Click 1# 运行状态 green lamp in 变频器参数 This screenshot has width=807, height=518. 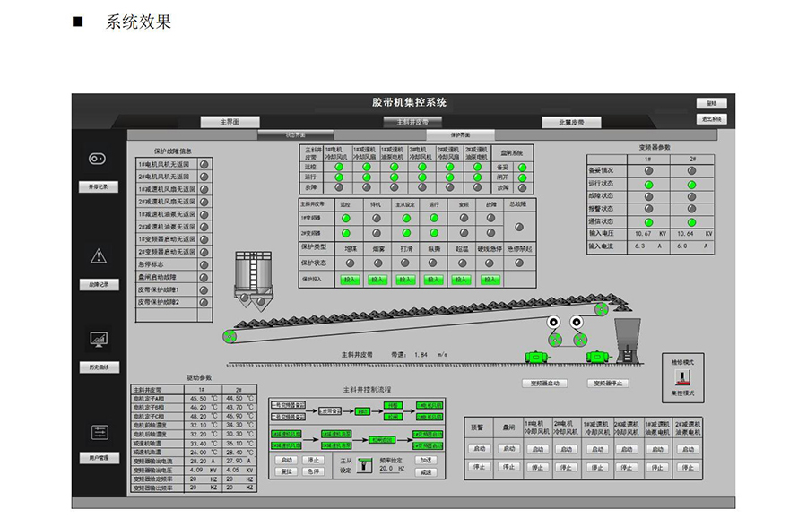point(648,184)
